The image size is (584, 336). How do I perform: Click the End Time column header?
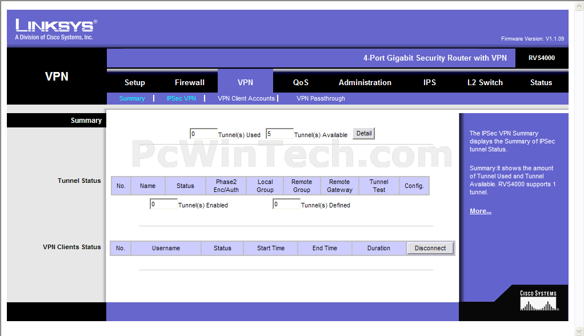(x=325, y=248)
